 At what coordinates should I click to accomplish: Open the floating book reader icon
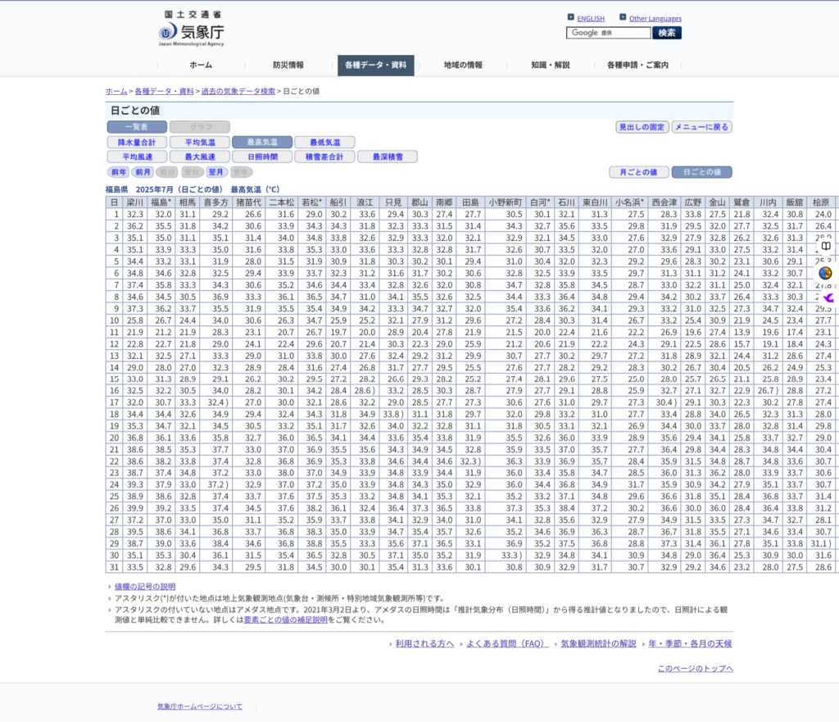tap(826, 246)
